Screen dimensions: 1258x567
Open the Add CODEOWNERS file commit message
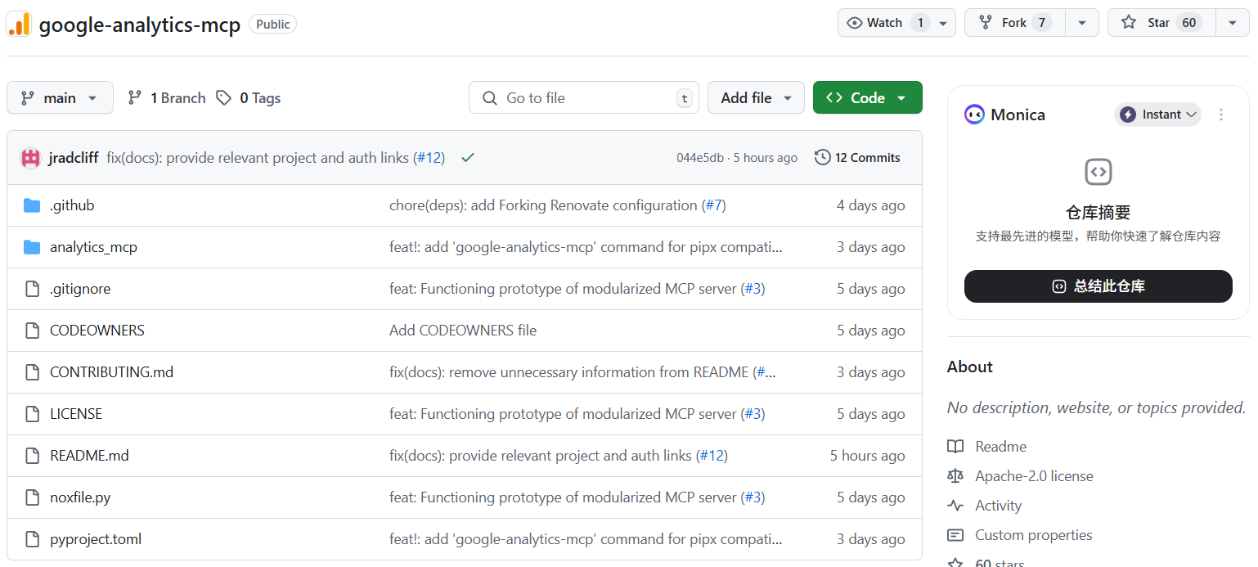click(x=463, y=331)
